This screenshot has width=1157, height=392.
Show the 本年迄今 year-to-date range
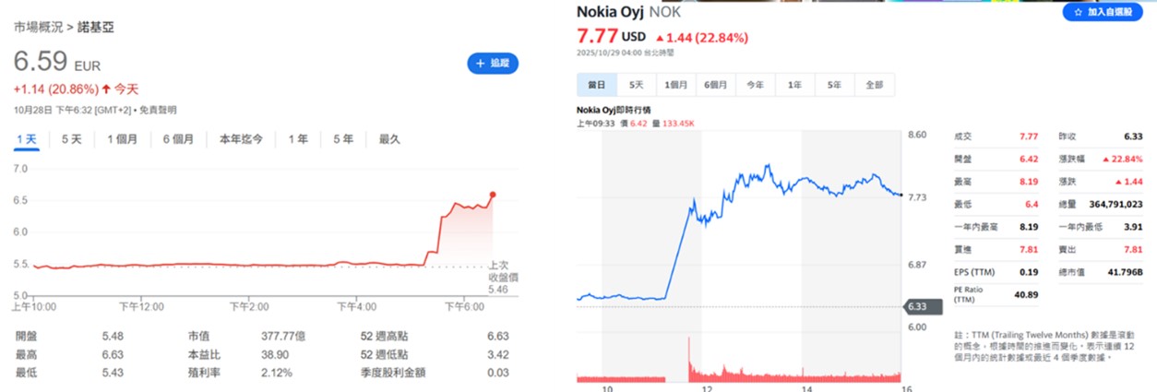pos(241,139)
